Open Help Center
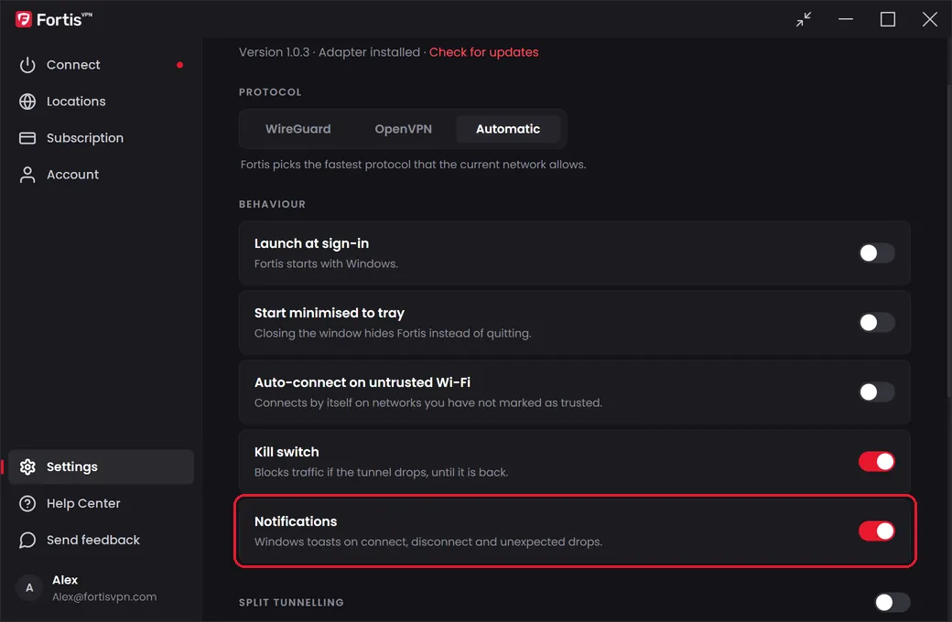The width and height of the screenshot is (952, 622). 101,504
